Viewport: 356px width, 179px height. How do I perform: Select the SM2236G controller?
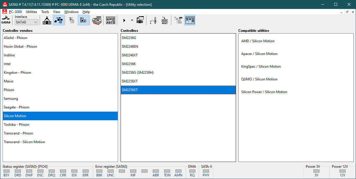(x=178, y=38)
